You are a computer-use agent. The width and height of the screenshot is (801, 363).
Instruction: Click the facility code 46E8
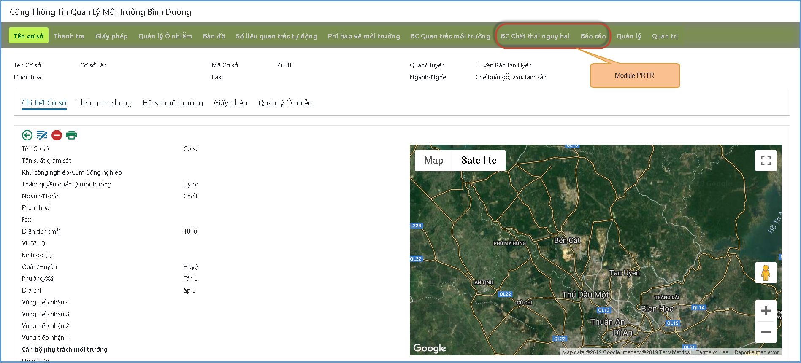point(284,65)
